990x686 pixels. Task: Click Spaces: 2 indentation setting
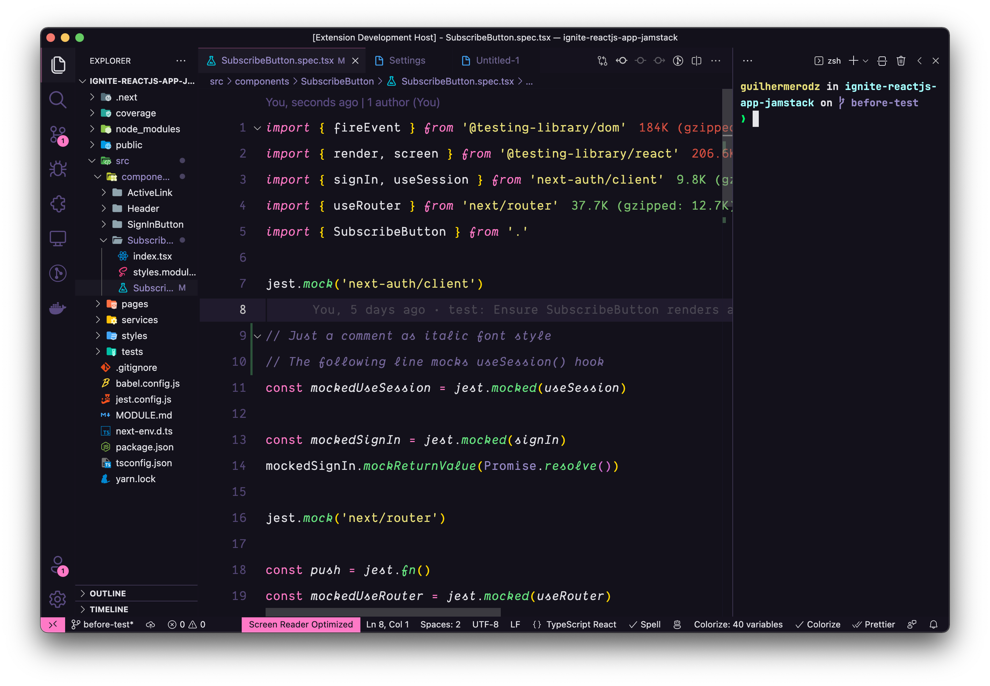(440, 625)
